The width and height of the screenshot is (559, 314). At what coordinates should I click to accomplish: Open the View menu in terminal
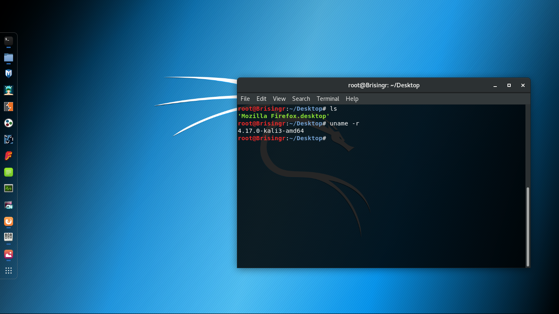(x=279, y=99)
